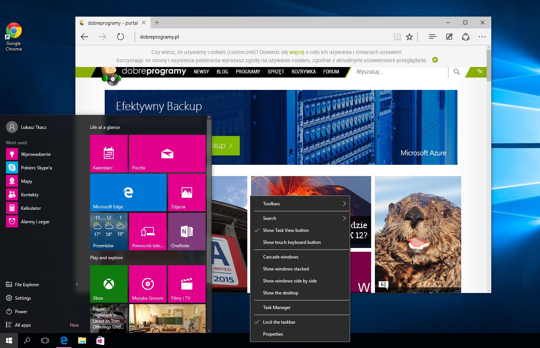Viewport: 540px width, 348px height.
Task: Open PROGRAMY section of the site
Action: click(x=248, y=72)
